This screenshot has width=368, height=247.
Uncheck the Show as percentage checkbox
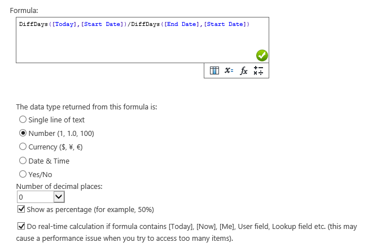pyautogui.click(x=21, y=209)
